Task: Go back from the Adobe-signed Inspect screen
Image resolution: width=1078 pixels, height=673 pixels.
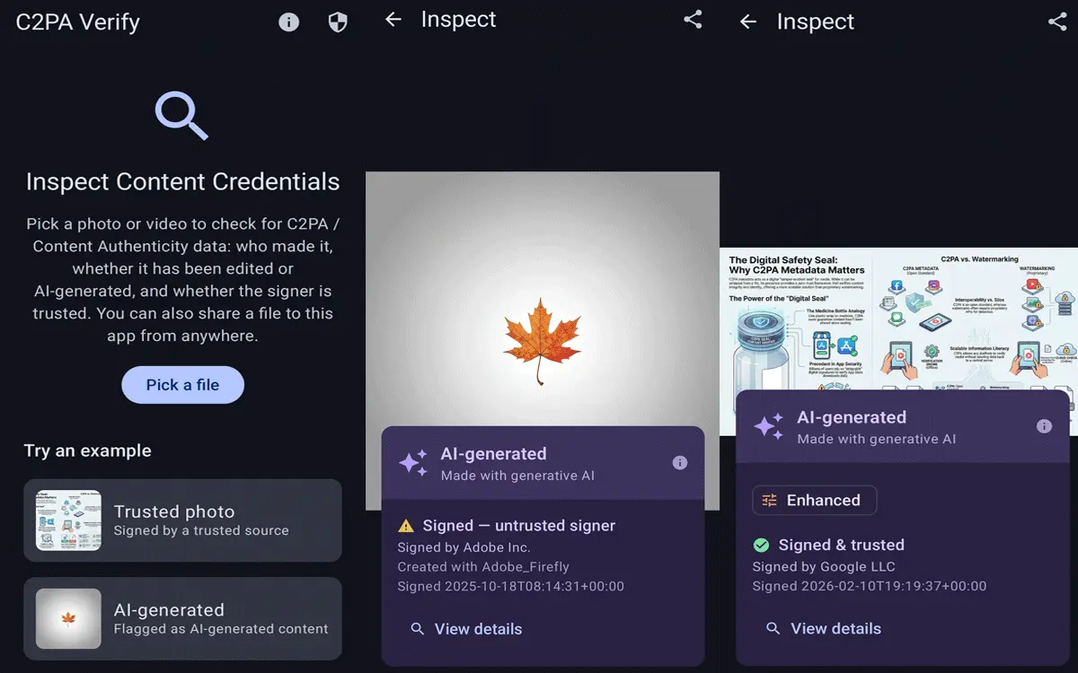Action: click(393, 20)
